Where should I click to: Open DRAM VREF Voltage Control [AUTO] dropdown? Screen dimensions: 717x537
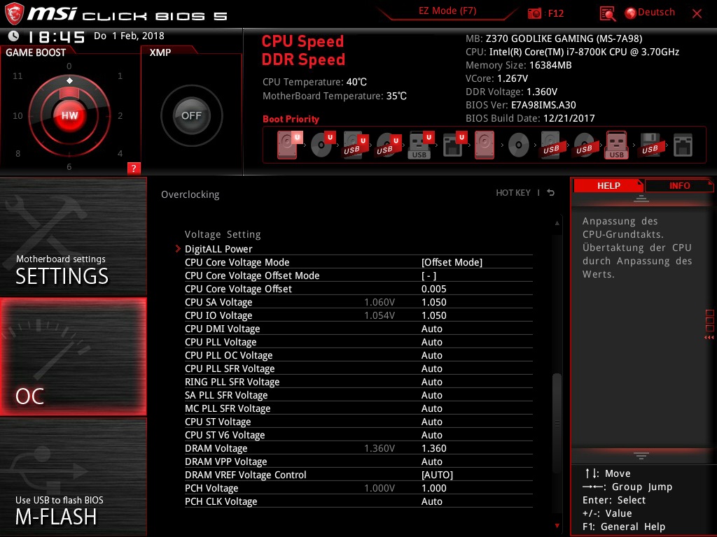click(x=437, y=475)
